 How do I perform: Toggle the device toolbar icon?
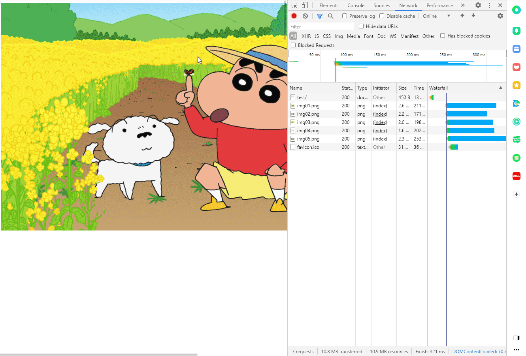(x=305, y=5)
